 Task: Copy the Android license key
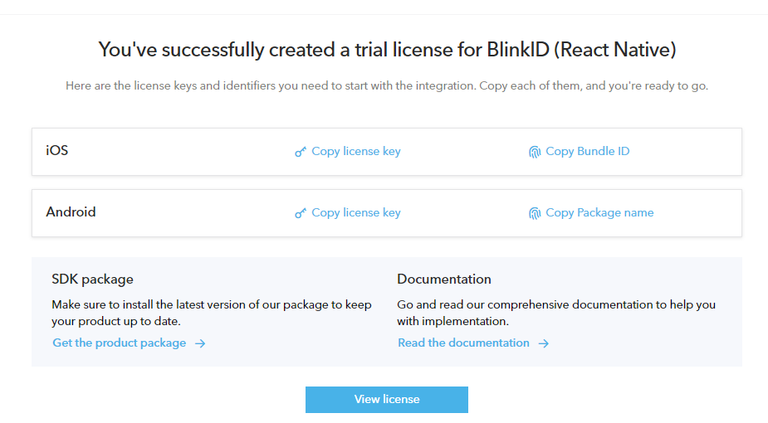click(x=355, y=212)
